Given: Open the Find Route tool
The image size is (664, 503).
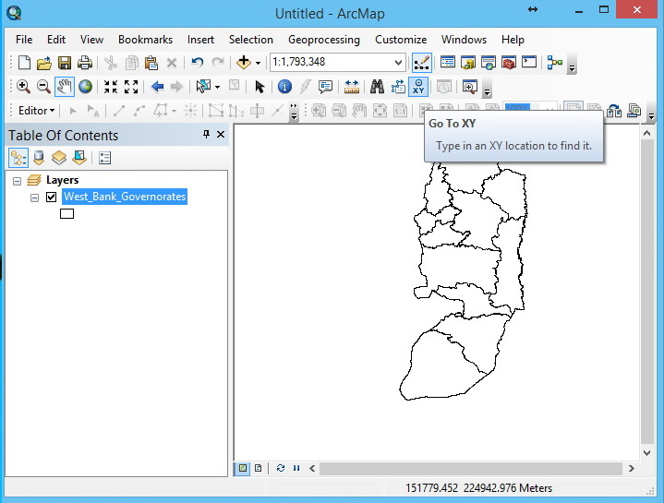Looking at the screenshot, I should 398,87.
